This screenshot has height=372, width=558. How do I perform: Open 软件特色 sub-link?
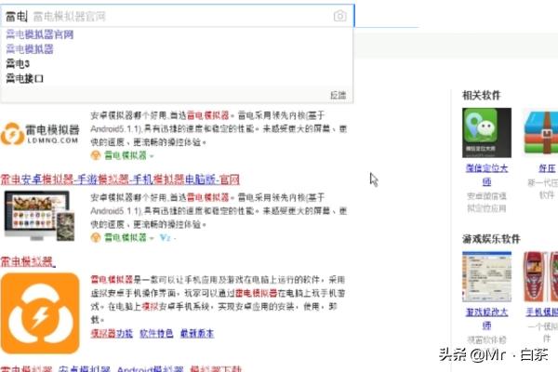tap(156, 334)
